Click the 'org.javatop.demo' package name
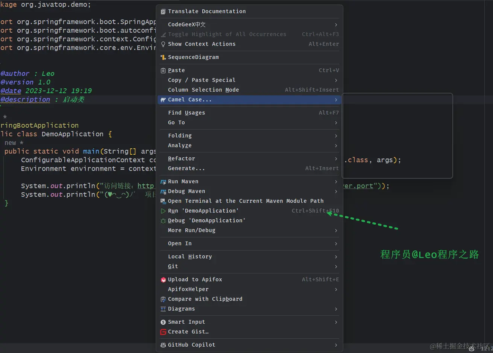 tap(54, 5)
